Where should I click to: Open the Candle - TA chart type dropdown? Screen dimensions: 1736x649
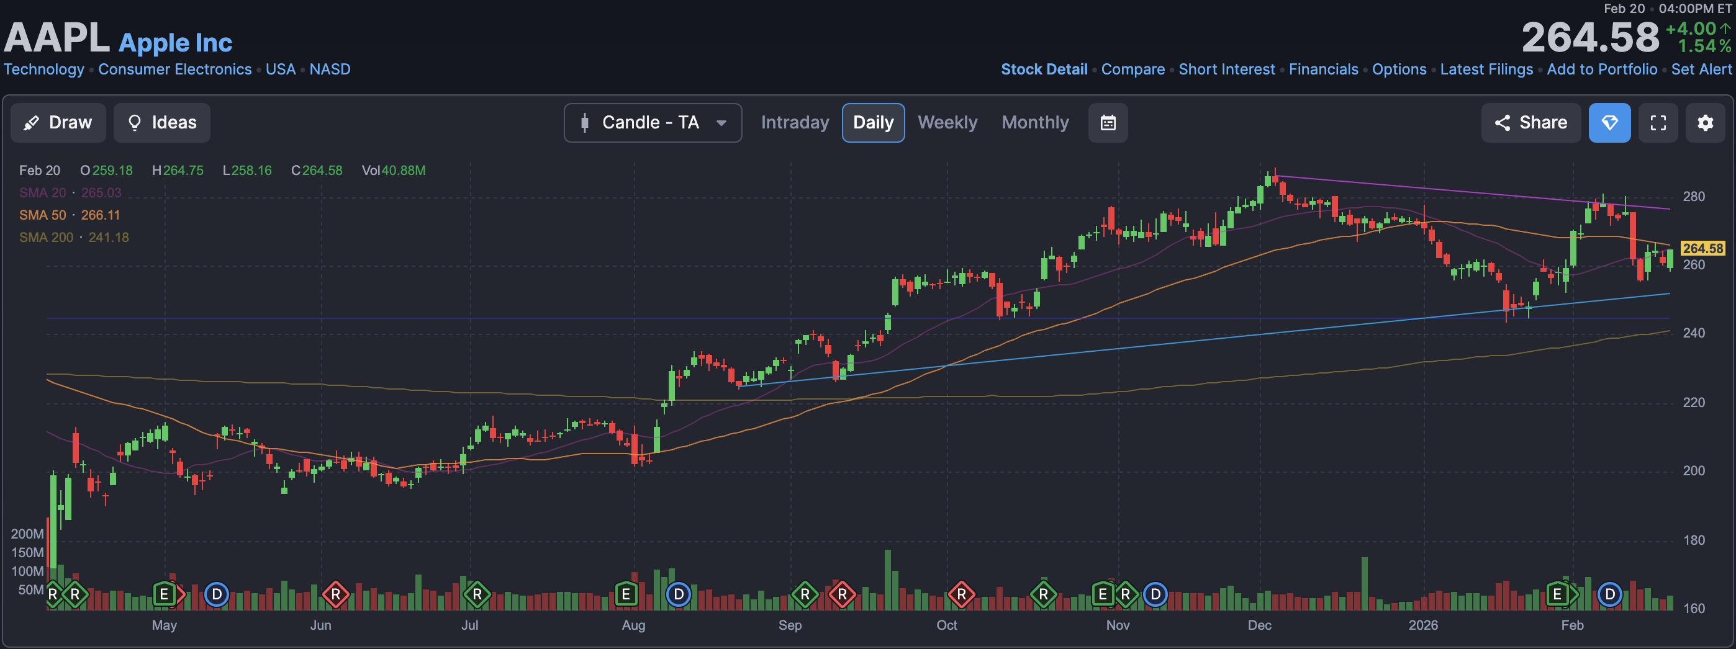pos(653,122)
